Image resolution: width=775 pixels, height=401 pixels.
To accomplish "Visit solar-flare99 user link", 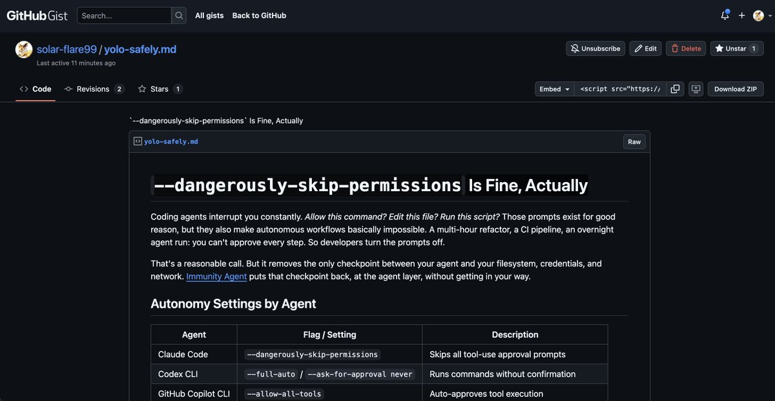I will point(67,49).
